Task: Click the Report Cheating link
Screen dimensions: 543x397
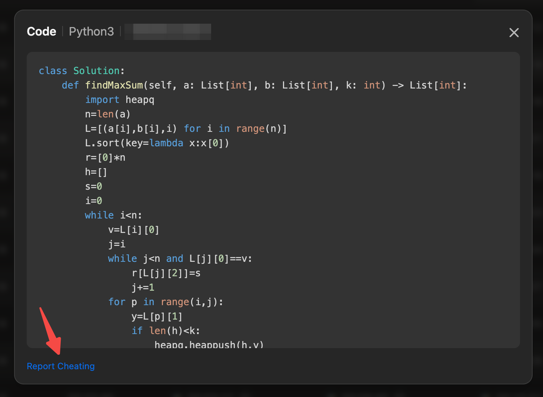Action: (61, 366)
